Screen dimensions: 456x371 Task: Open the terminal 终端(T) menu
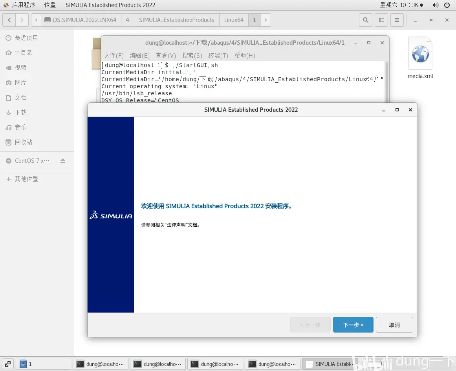(x=218, y=55)
